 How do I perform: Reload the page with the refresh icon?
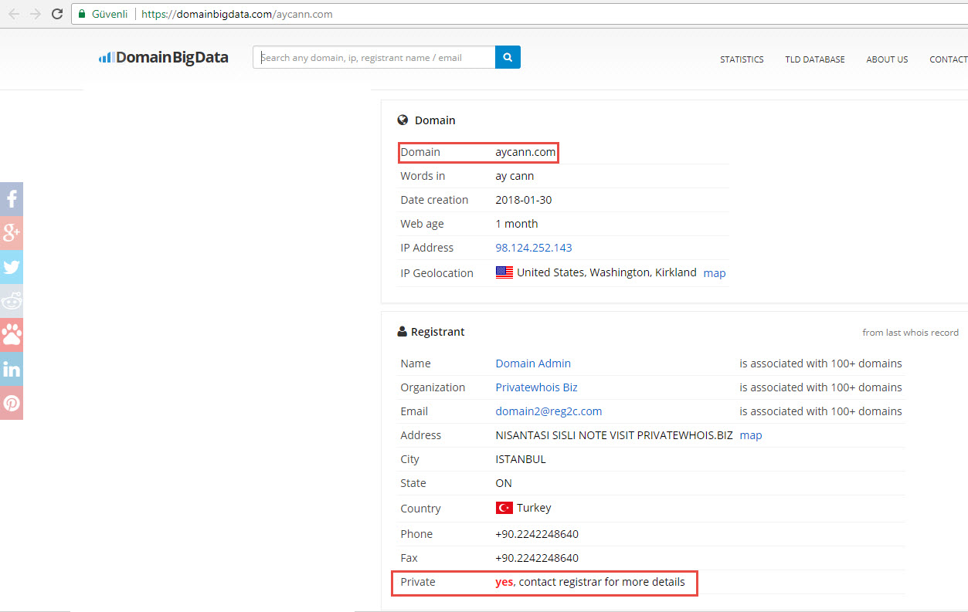(56, 14)
